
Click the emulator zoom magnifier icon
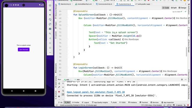coord(50,34)
